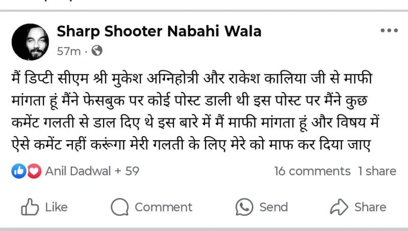The height and width of the screenshot is (231, 408).
Task: Click the curved arrow Share icon
Action: coord(339,207)
